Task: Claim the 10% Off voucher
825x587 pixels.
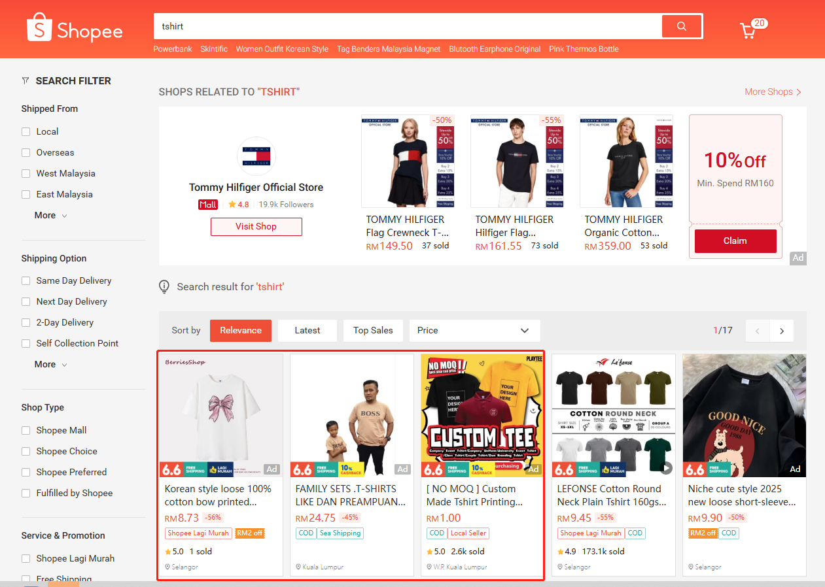Action: pyautogui.click(x=735, y=241)
